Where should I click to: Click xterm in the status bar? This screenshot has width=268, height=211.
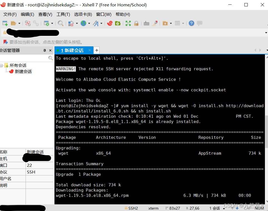153,208
